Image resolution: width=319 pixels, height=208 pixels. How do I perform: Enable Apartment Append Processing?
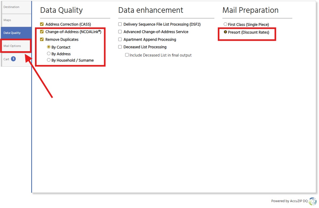click(120, 39)
